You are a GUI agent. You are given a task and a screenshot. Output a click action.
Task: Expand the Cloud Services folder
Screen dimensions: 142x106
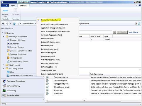4,65
